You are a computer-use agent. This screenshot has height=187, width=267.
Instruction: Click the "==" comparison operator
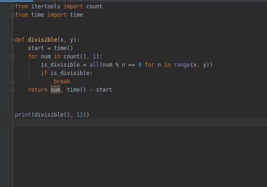coord(132,65)
